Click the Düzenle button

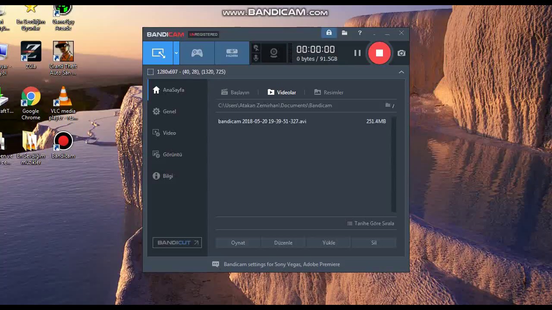pos(283,243)
